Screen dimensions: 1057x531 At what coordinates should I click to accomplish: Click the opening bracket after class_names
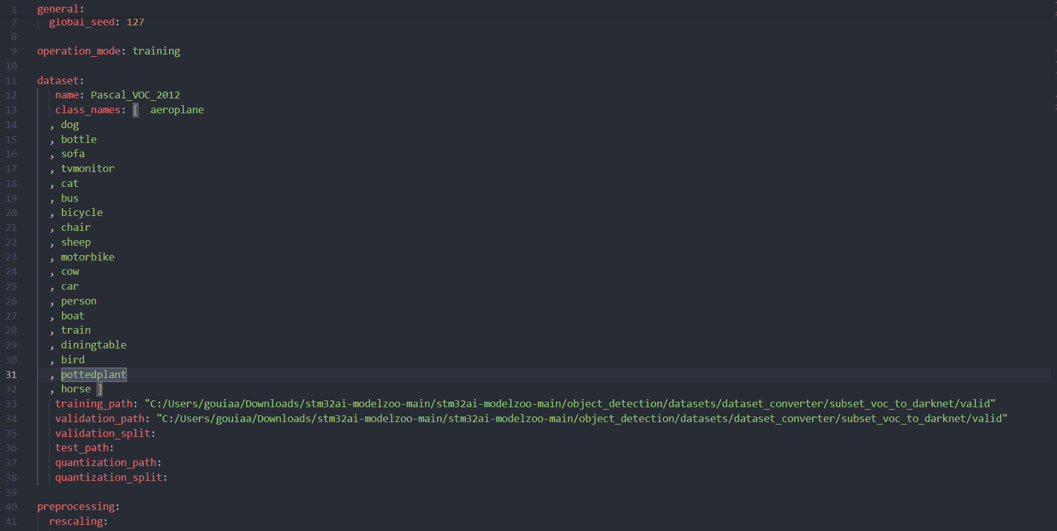coord(136,110)
